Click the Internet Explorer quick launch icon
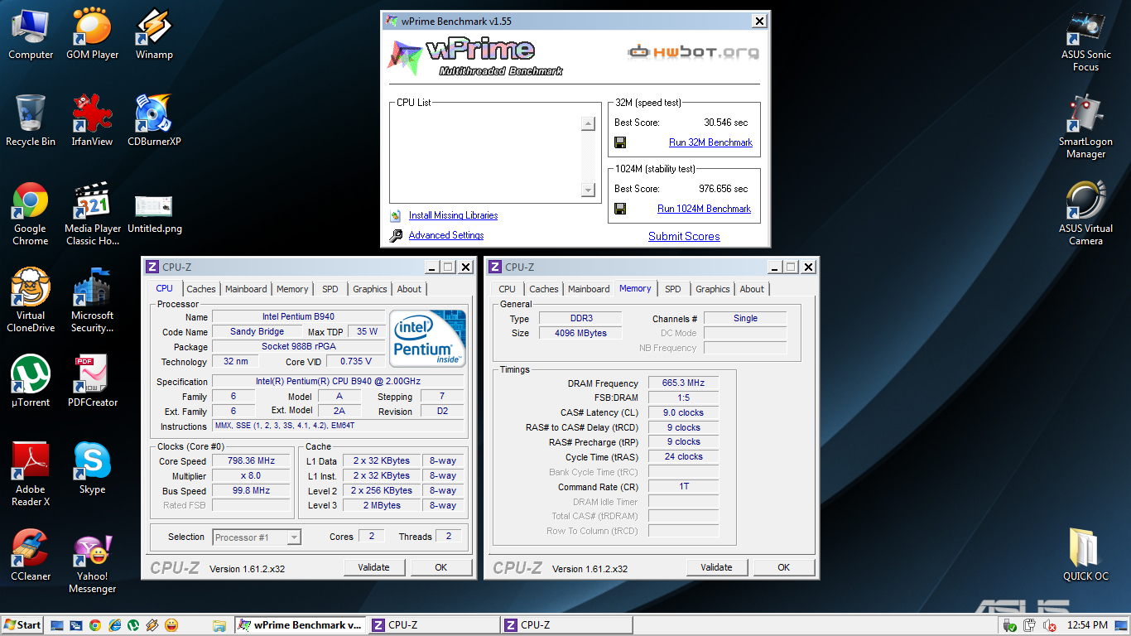This screenshot has width=1131, height=636. click(x=114, y=625)
